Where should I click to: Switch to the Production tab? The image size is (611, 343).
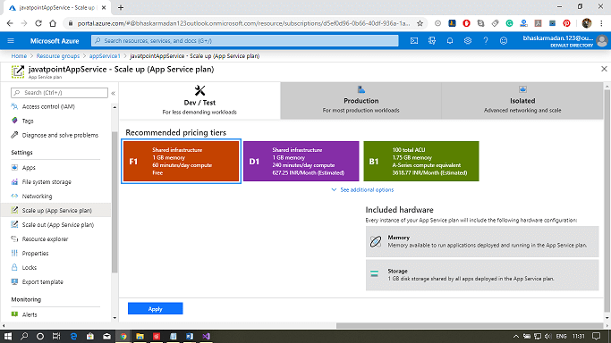point(361,100)
